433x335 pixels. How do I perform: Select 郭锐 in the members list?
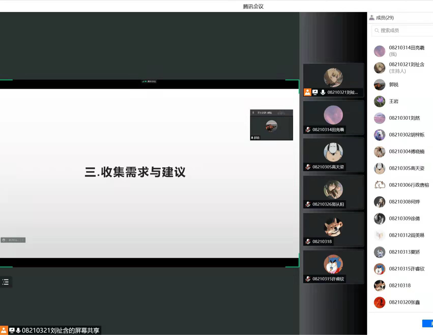pyautogui.click(x=394, y=85)
